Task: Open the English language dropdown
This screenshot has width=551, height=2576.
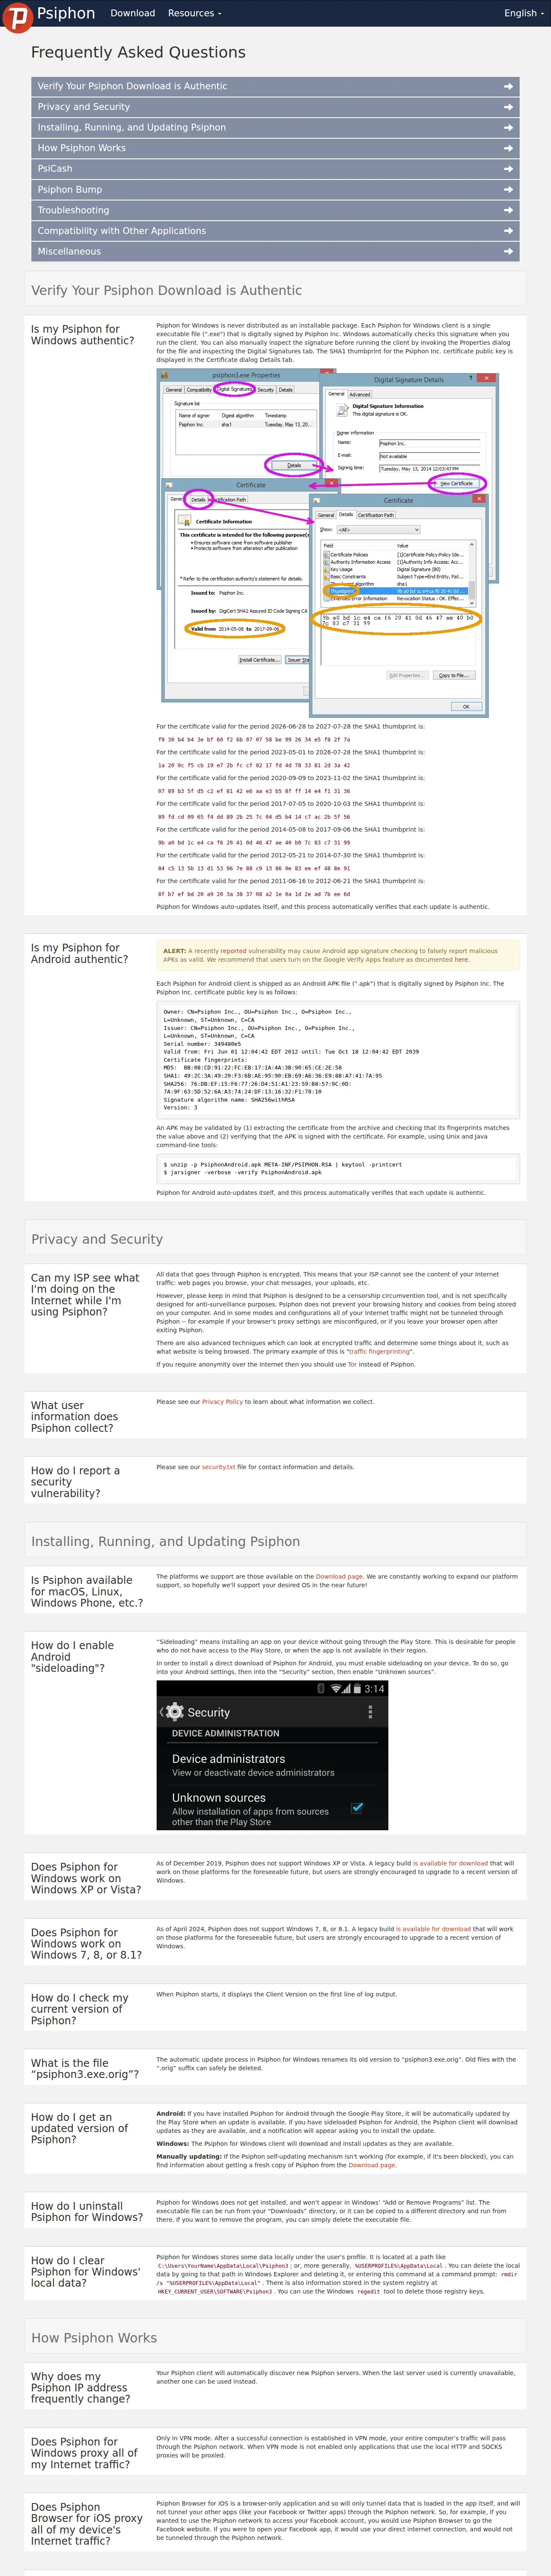Action: [523, 13]
